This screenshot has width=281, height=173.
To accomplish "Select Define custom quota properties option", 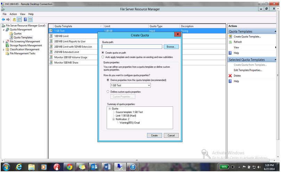I will pos(108,92).
